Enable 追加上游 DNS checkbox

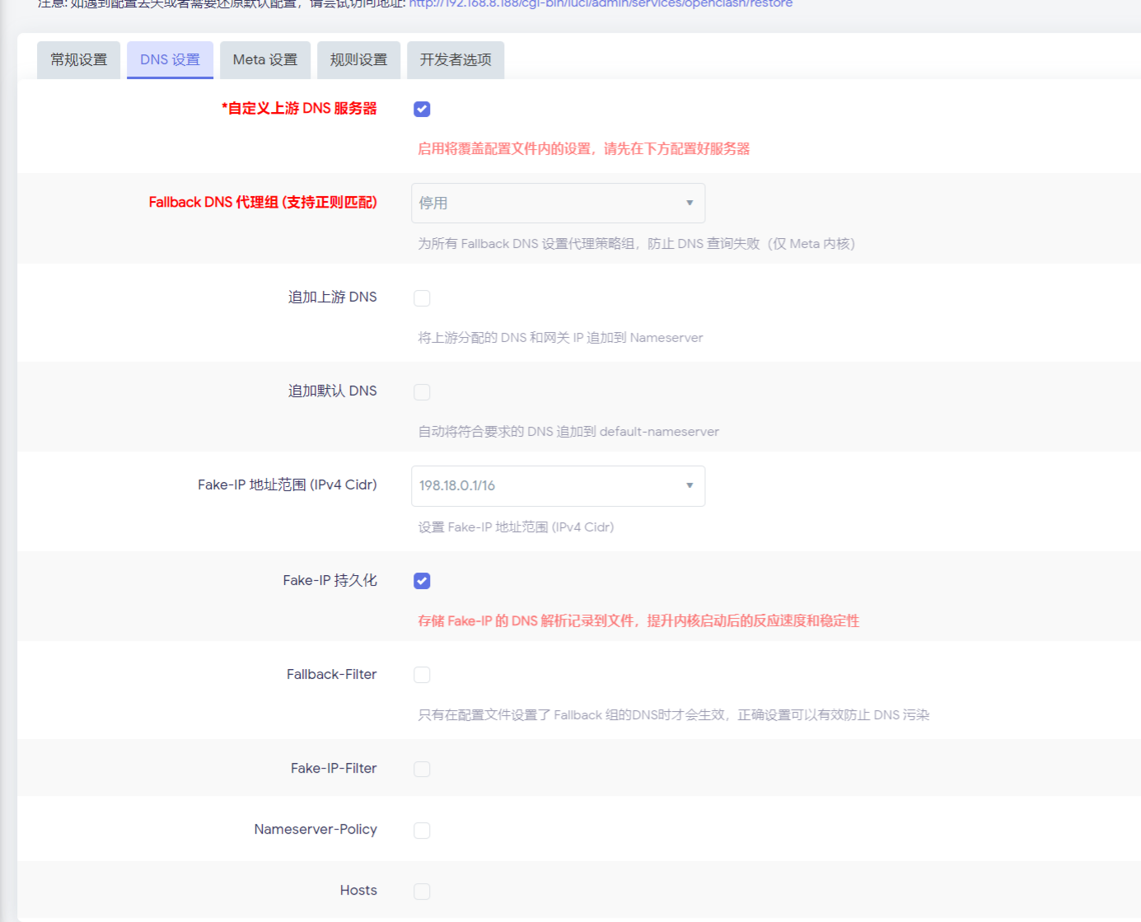click(422, 298)
